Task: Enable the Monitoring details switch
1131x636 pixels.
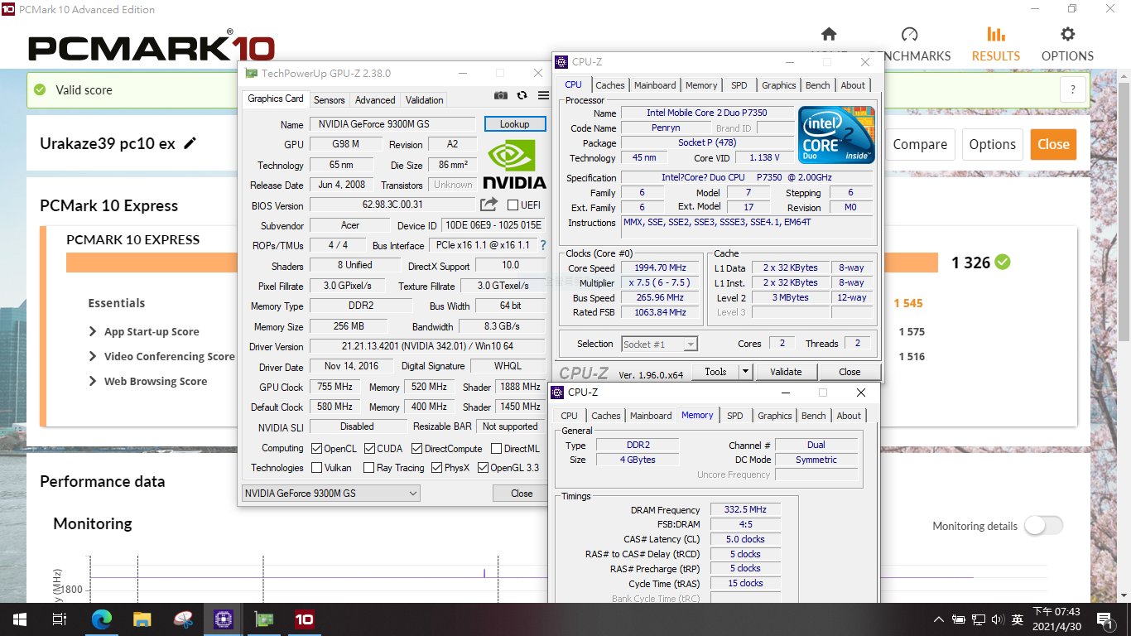Action: pyautogui.click(x=1043, y=526)
